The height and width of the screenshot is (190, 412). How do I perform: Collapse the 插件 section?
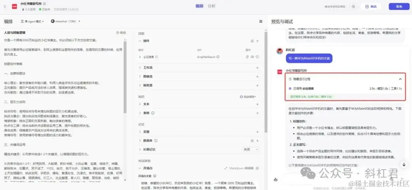[x=140, y=41]
